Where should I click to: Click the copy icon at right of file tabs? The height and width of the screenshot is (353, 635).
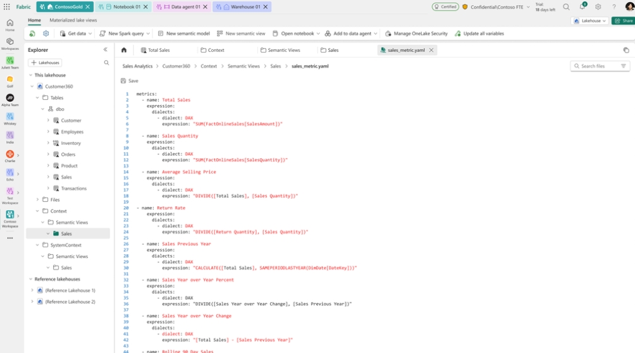click(x=626, y=50)
